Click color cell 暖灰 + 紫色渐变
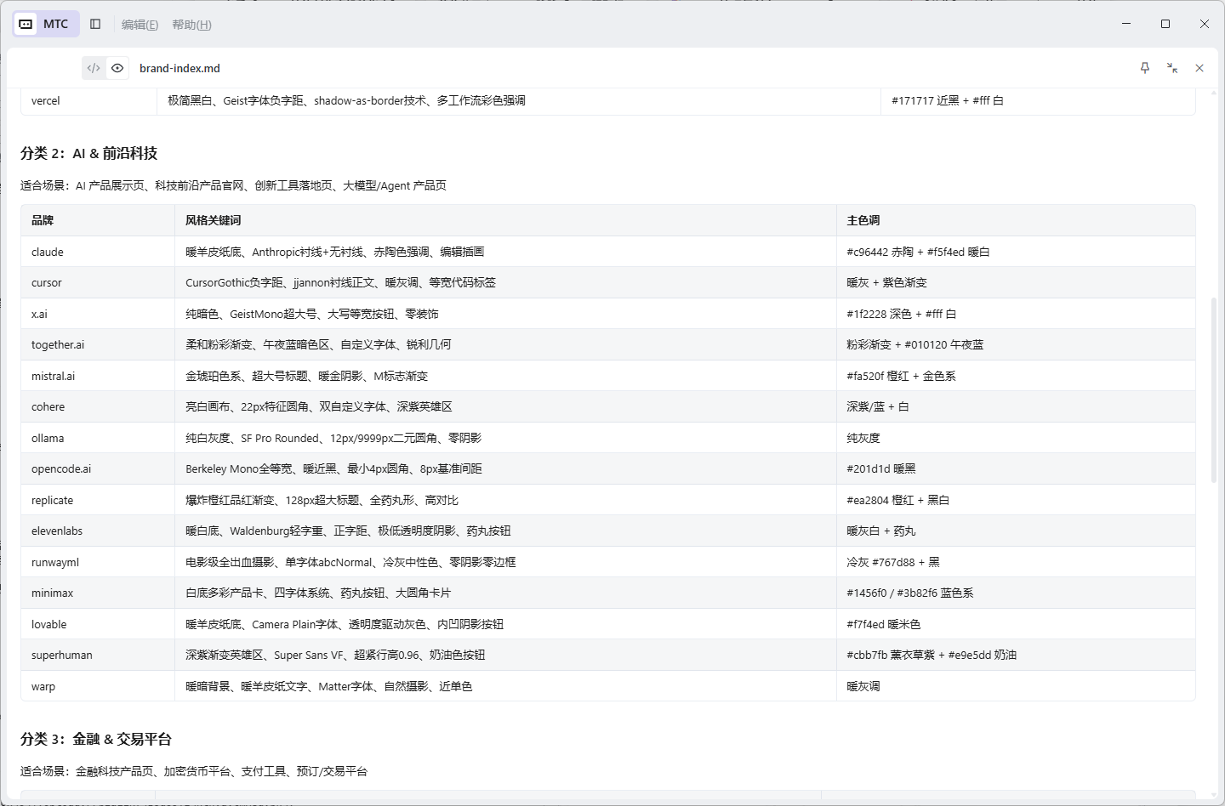1225x806 pixels. (1016, 282)
